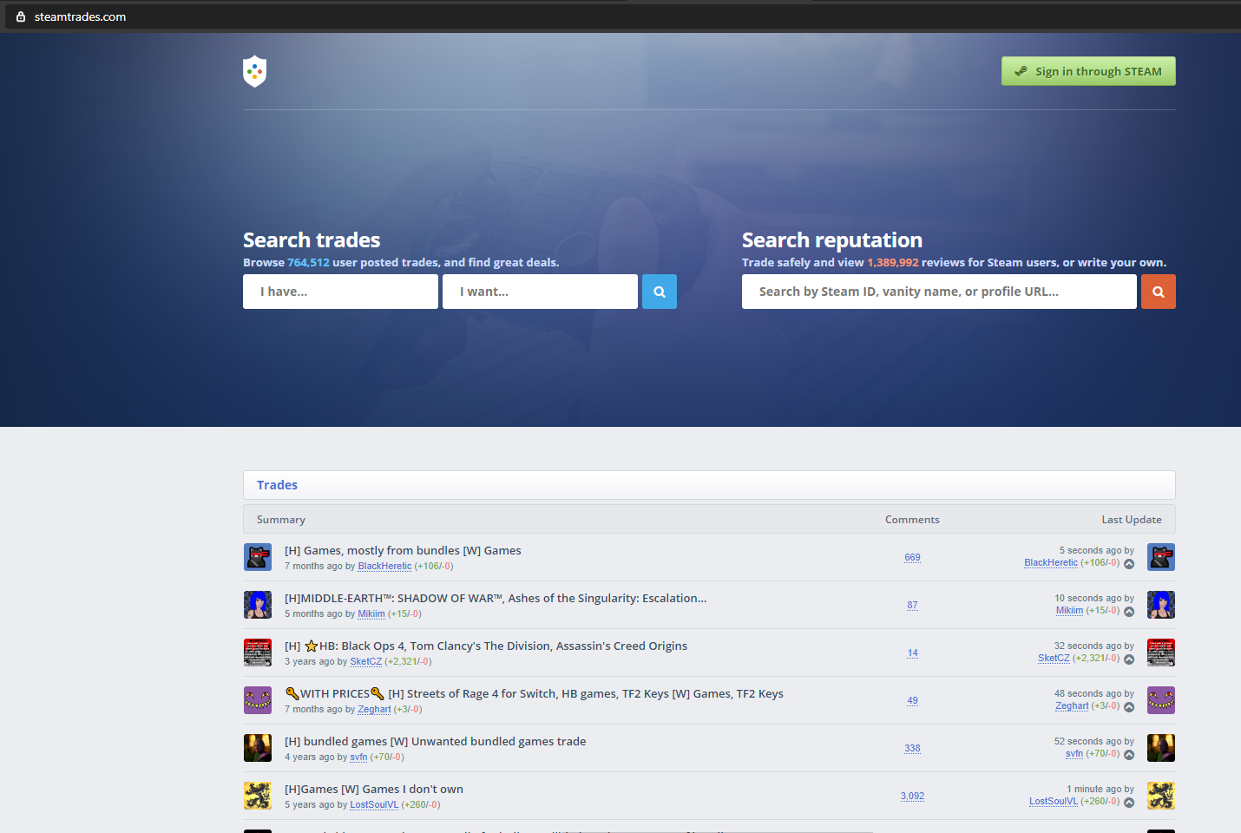Click the 'Last Update' column header
Viewport: 1241px width, 833px height.
point(1132,520)
